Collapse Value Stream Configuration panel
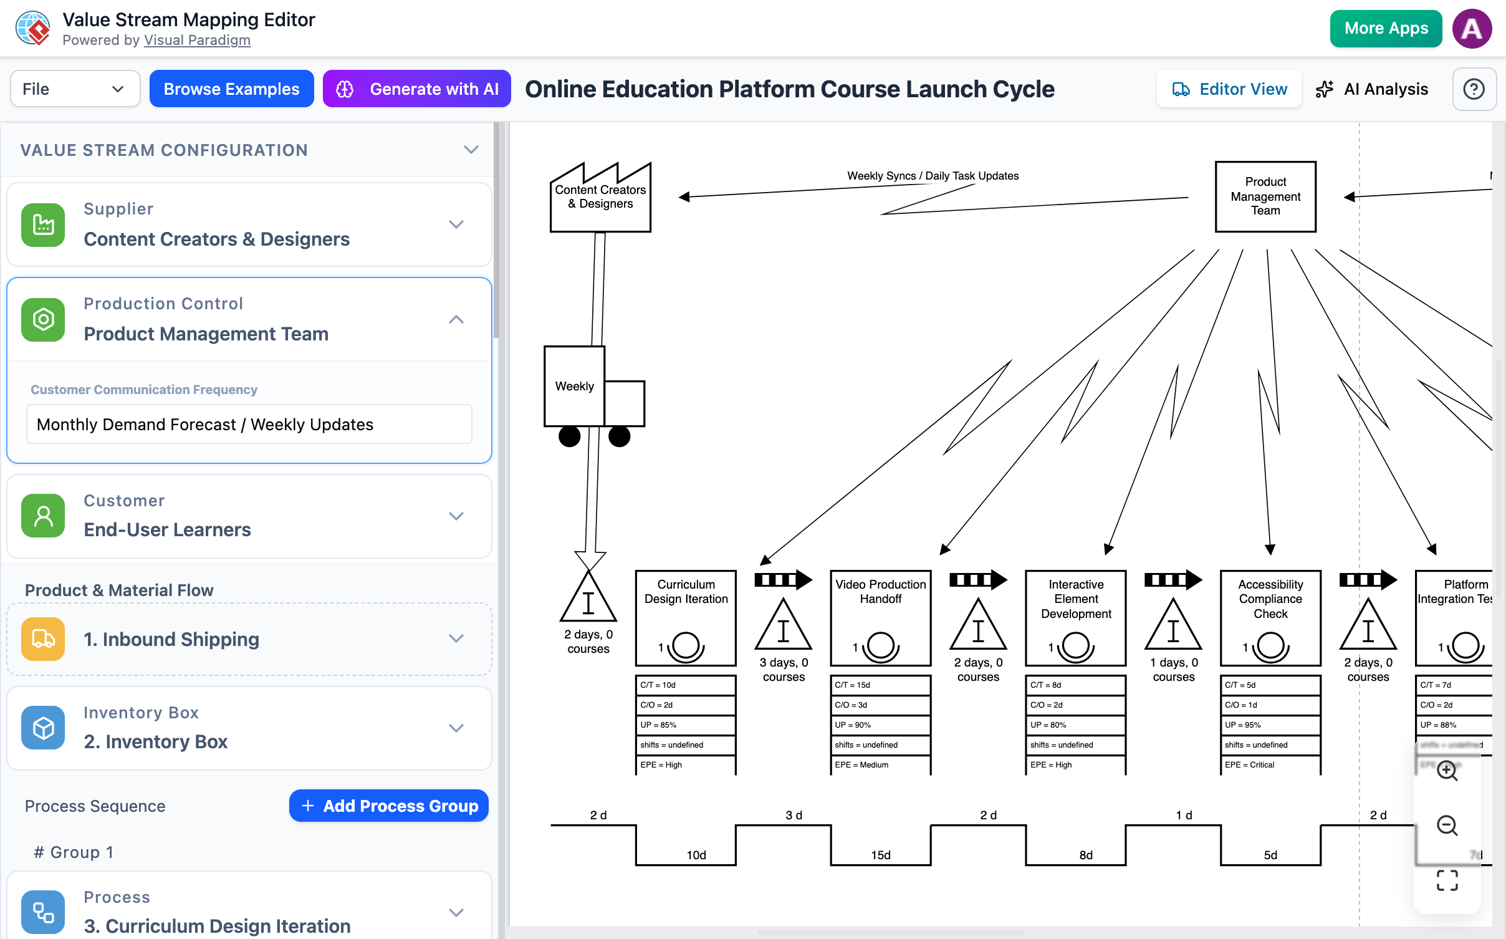 [471, 150]
